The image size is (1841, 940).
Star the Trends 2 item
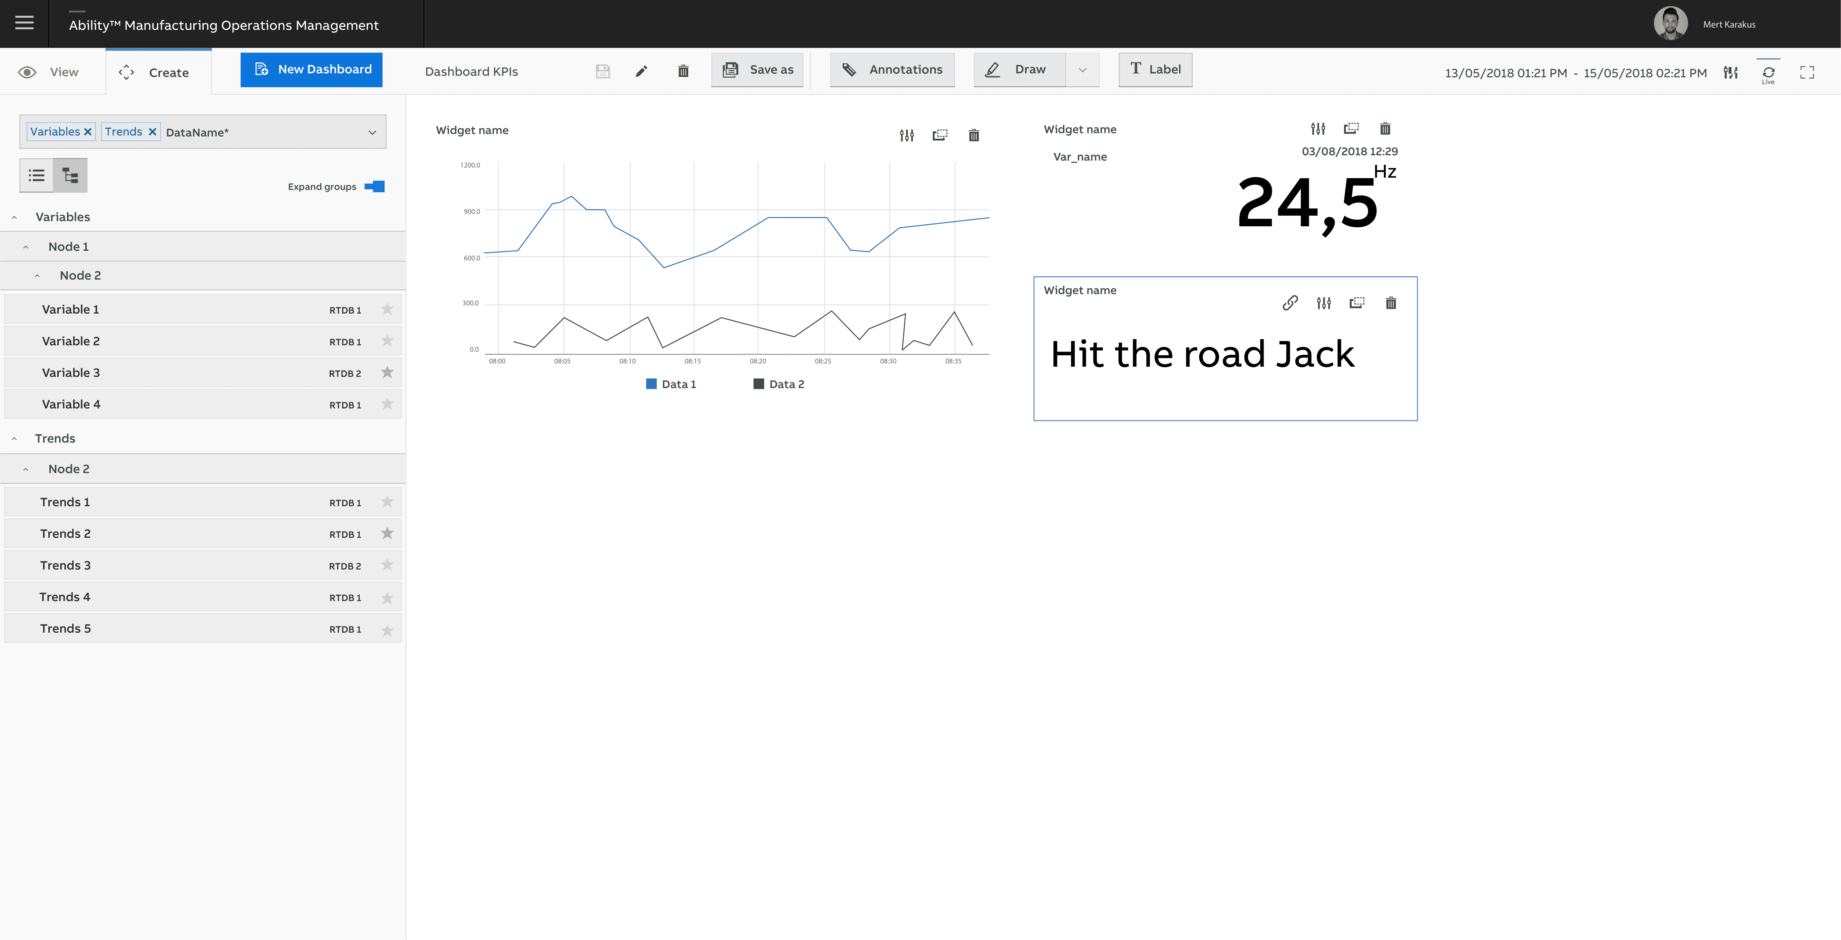387,534
